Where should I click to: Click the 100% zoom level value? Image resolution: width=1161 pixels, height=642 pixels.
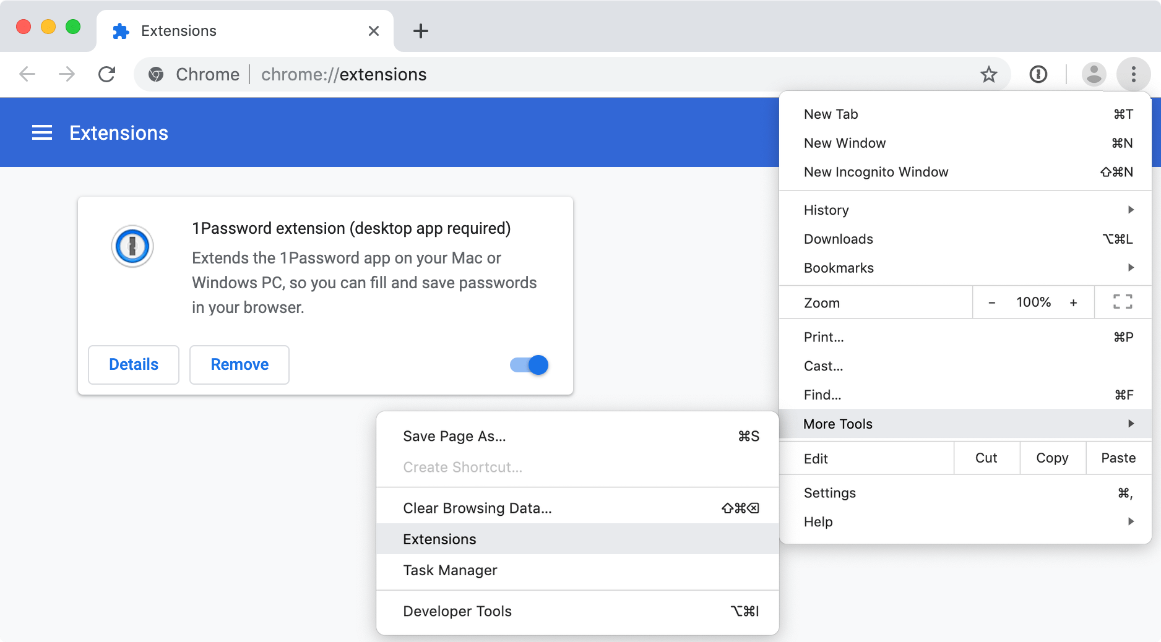click(1034, 302)
